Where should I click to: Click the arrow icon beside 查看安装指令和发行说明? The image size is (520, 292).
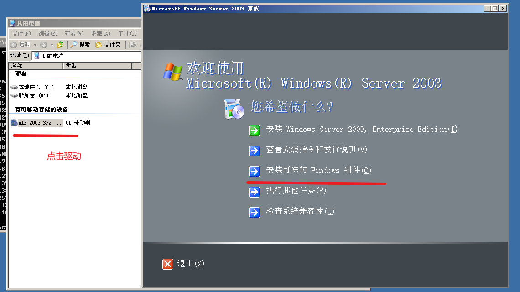255,151
